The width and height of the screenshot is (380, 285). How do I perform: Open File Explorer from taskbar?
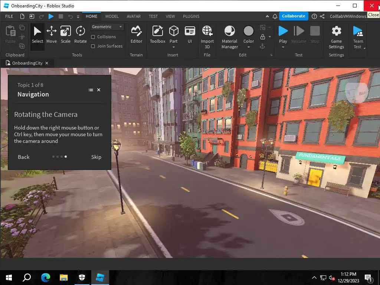click(x=64, y=278)
